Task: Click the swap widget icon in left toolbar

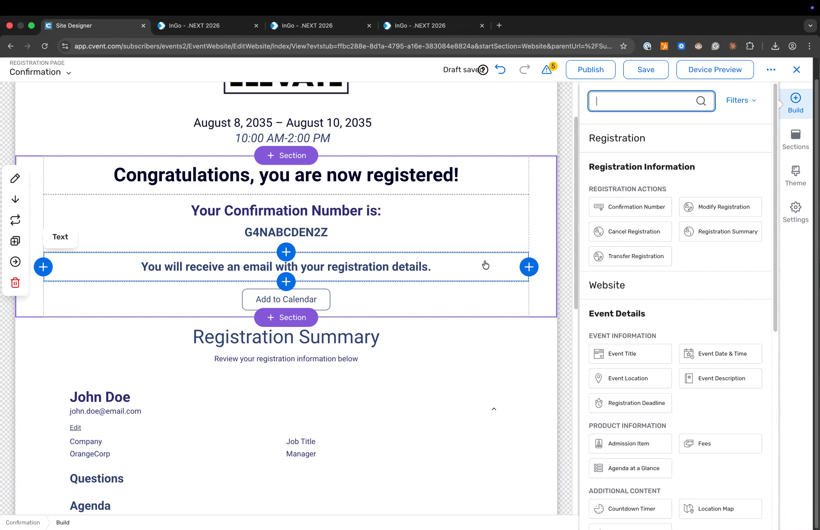Action: point(15,220)
